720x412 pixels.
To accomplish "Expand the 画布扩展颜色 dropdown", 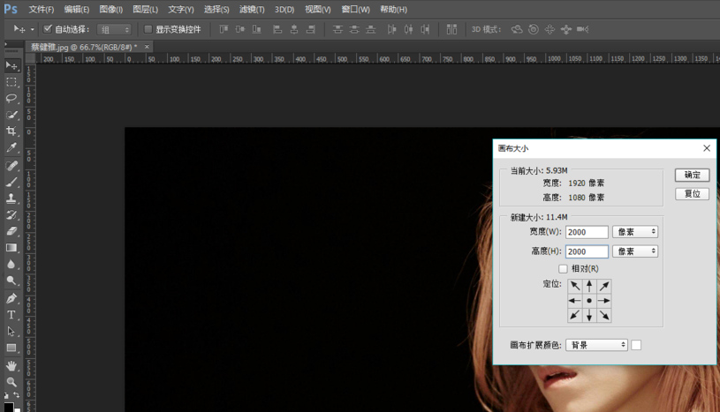I will pos(596,345).
